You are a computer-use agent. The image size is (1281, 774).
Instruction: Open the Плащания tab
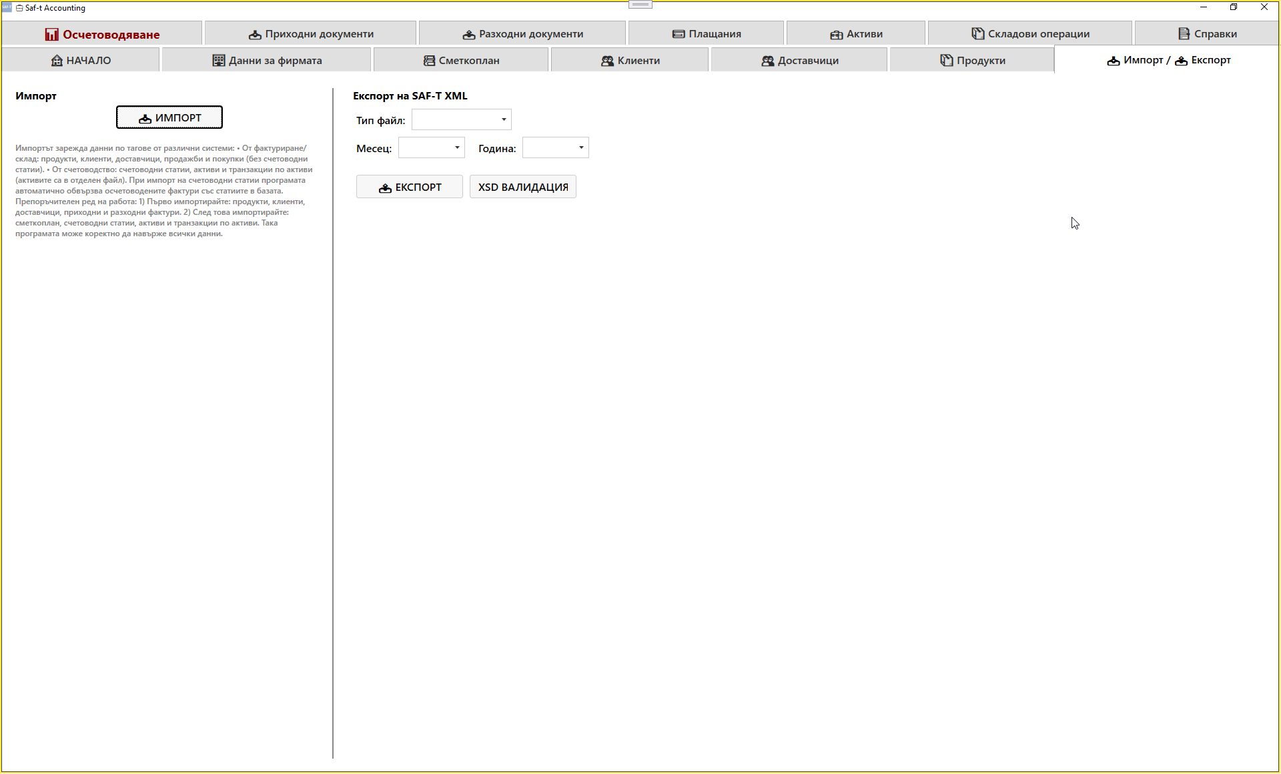click(706, 33)
